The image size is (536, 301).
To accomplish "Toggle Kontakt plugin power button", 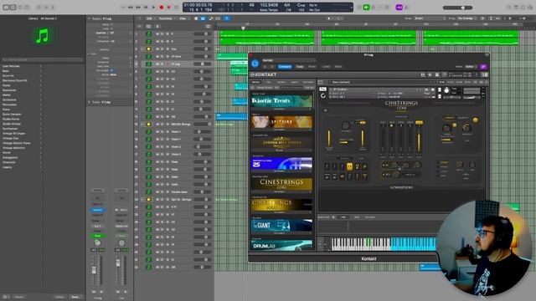I will pos(255,64).
